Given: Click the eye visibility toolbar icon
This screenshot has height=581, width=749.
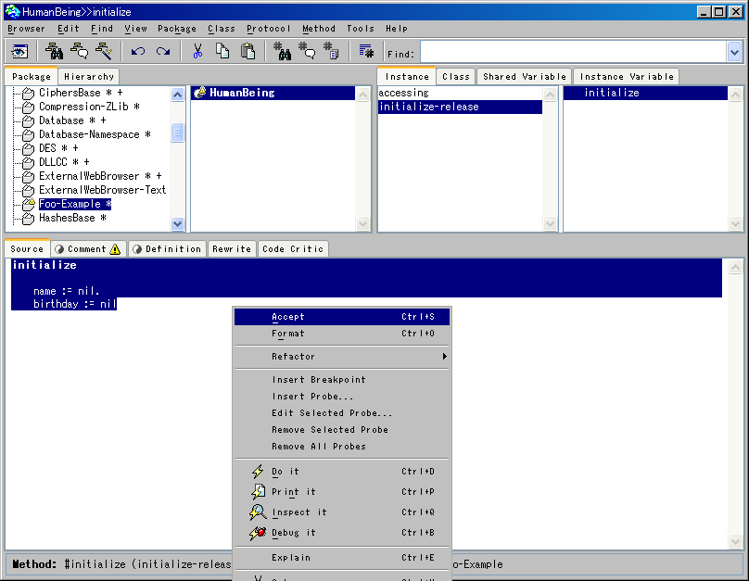Looking at the screenshot, I should pos(19,51).
